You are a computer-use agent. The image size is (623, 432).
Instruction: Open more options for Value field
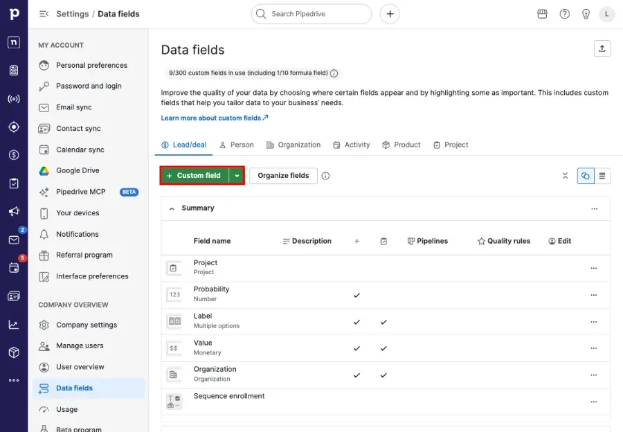594,348
